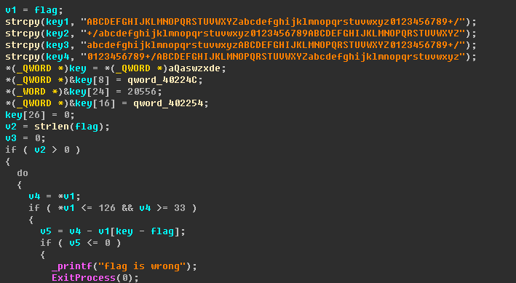
Task: Select v5 in 'v5 = v4 -' line
Action: point(46,231)
